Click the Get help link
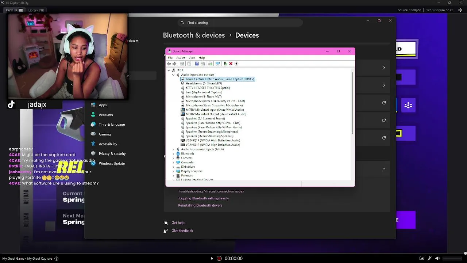467x263 pixels. (x=178, y=222)
